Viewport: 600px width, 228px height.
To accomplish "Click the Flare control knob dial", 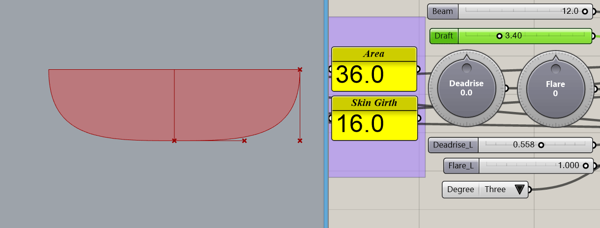I will [x=555, y=90].
